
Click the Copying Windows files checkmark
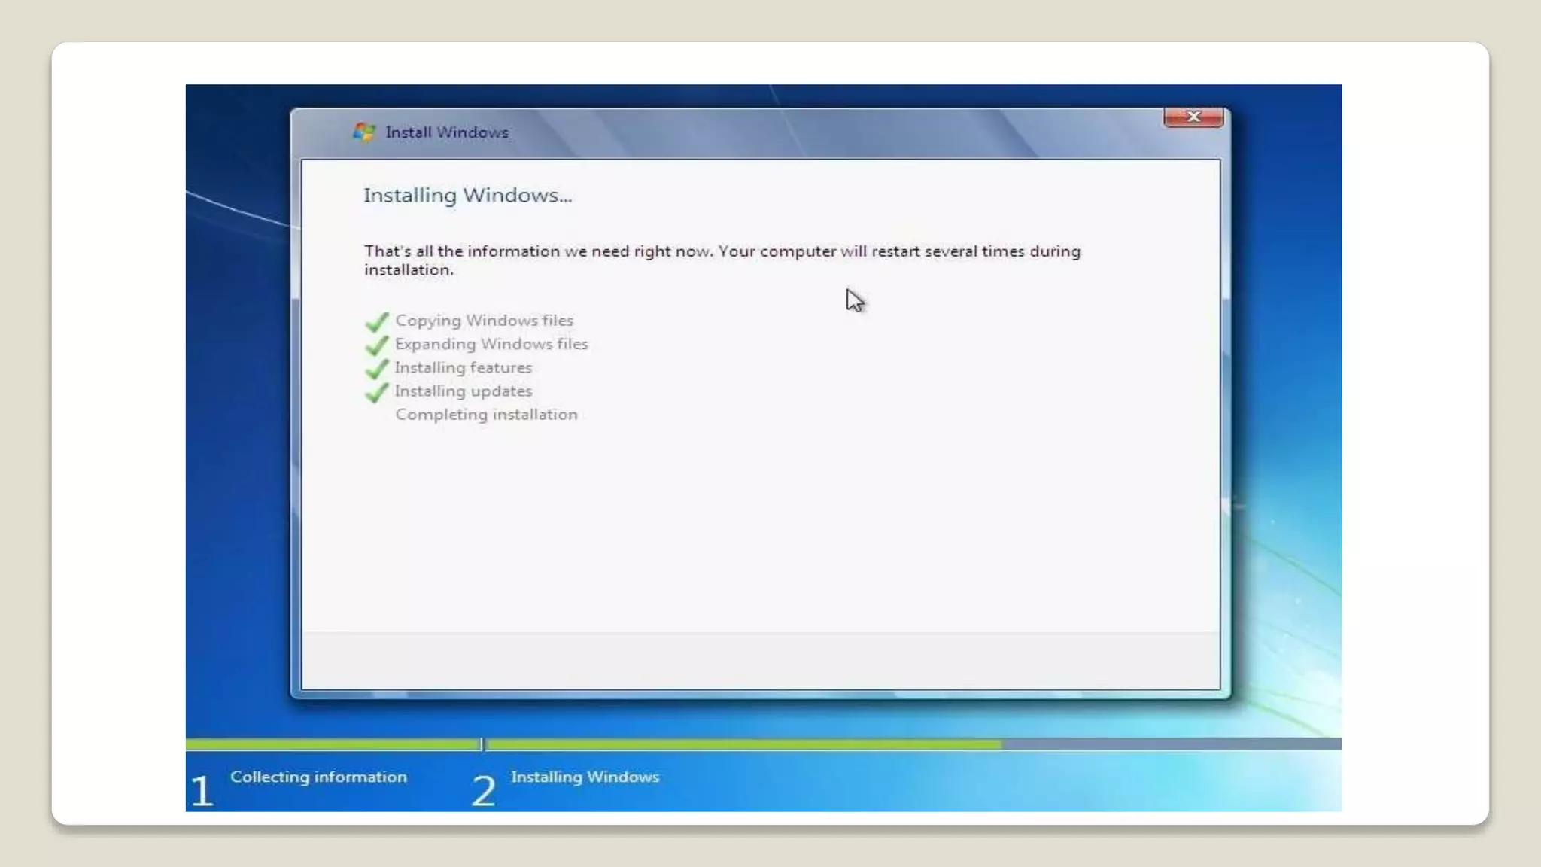point(376,321)
